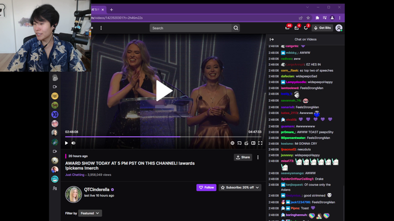Toggle theatre mode in the player
The width and height of the screenshot is (394, 221).
(x=253, y=143)
